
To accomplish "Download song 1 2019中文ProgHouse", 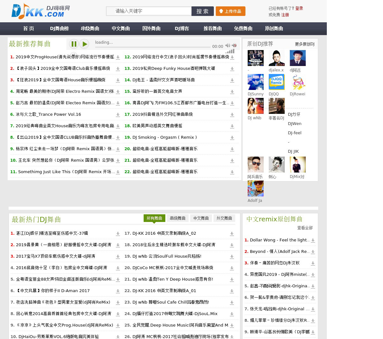I will [x=118, y=57].
